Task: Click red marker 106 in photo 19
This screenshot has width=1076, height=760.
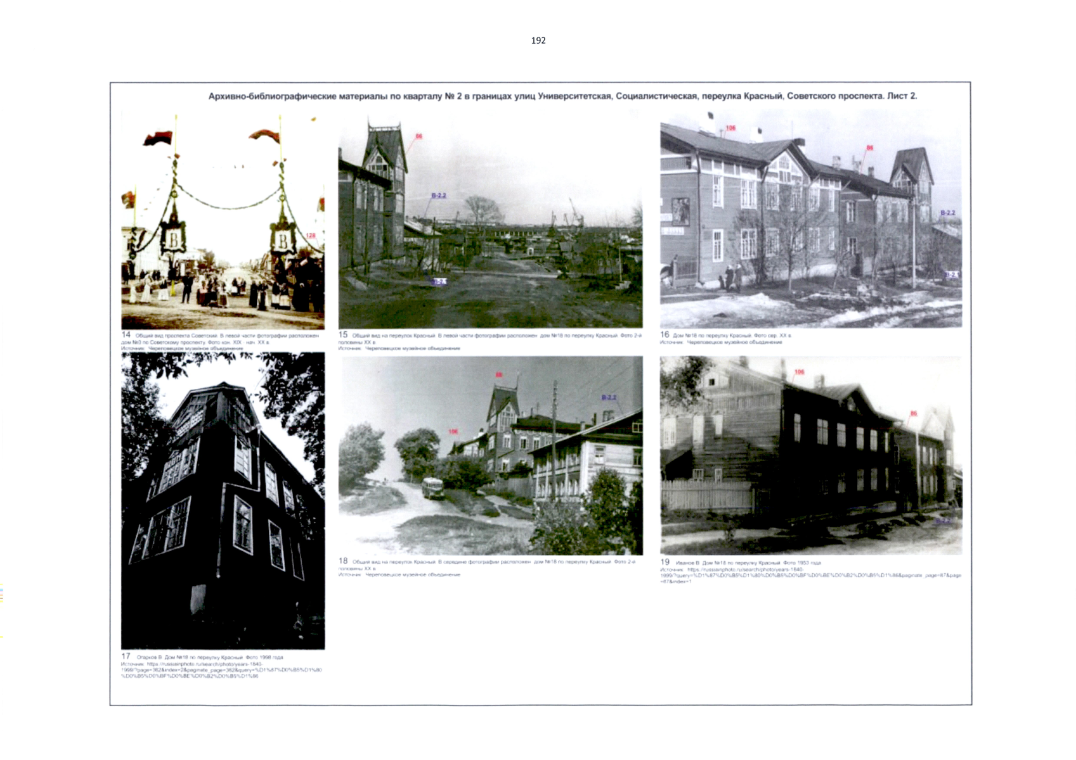Action: point(799,372)
